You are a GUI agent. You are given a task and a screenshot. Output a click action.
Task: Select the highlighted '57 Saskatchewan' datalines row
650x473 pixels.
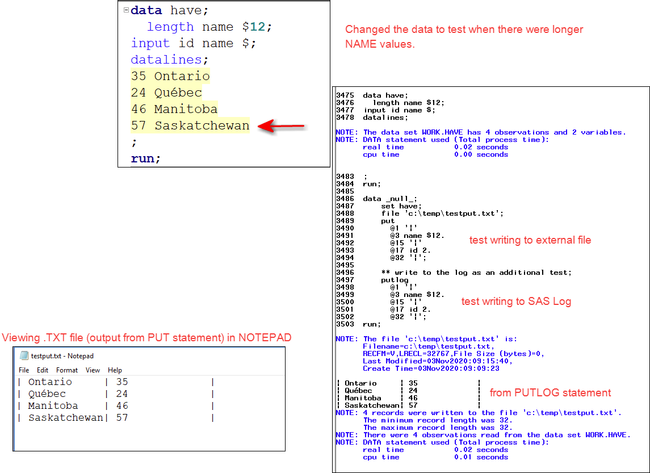[x=189, y=125]
